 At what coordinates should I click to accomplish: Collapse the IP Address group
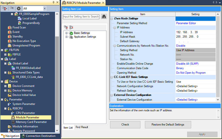coord(115,28)
